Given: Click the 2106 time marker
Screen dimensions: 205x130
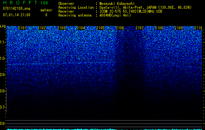Looking at the screenshot, I should click(x=120, y=28).
